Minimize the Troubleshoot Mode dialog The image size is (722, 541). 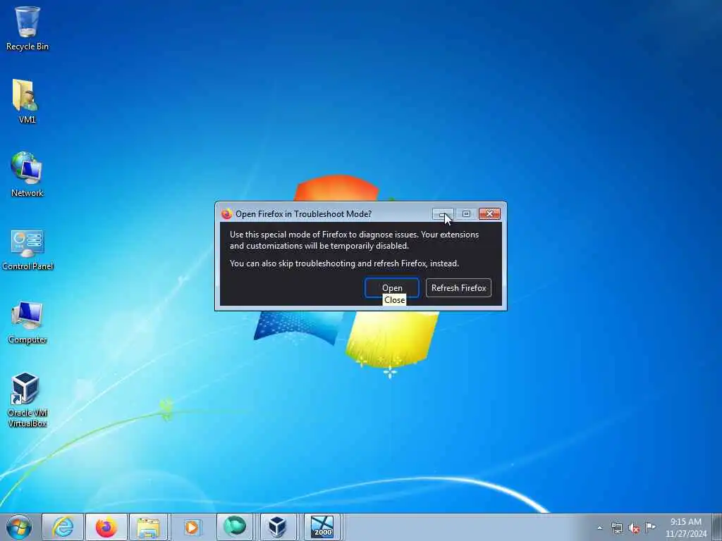(x=443, y=214)
